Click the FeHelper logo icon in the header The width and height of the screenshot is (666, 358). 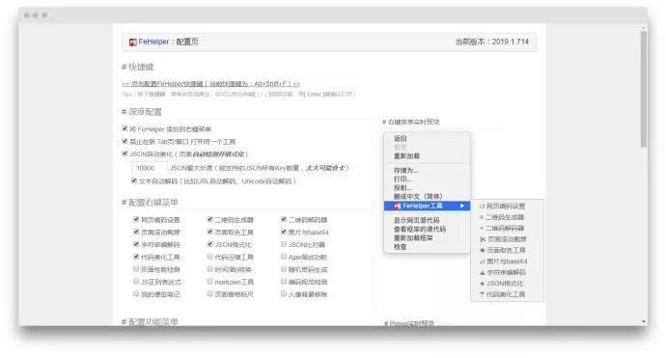click(x=133, y=42)
